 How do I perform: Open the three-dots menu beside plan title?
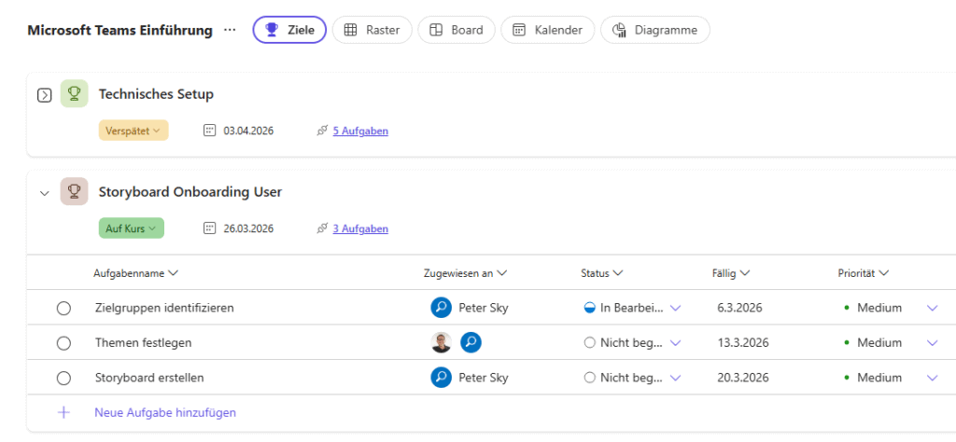point(230,30)
